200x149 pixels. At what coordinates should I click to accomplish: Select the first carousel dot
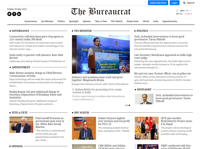pos(126,105)
